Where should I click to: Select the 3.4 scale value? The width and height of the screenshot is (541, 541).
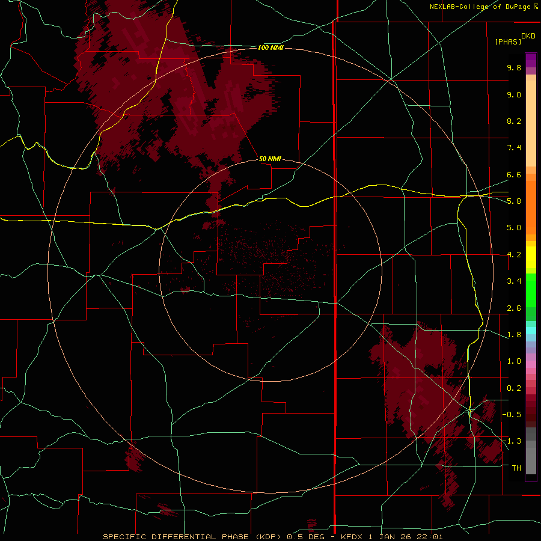[x=514, y=281]
